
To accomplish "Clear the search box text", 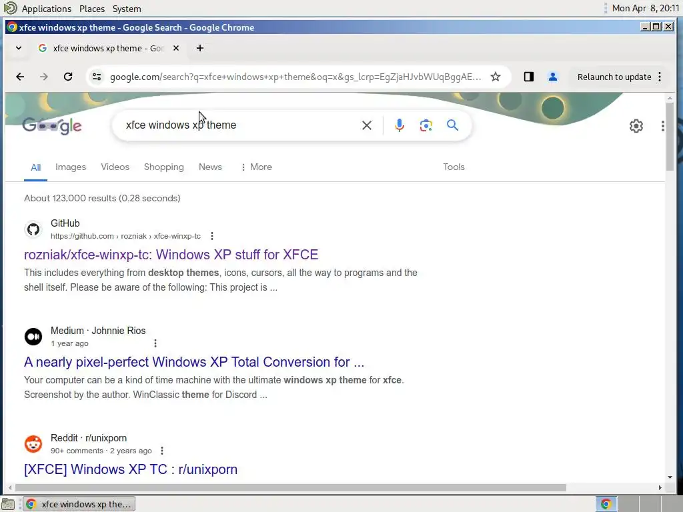I will 367,125.
